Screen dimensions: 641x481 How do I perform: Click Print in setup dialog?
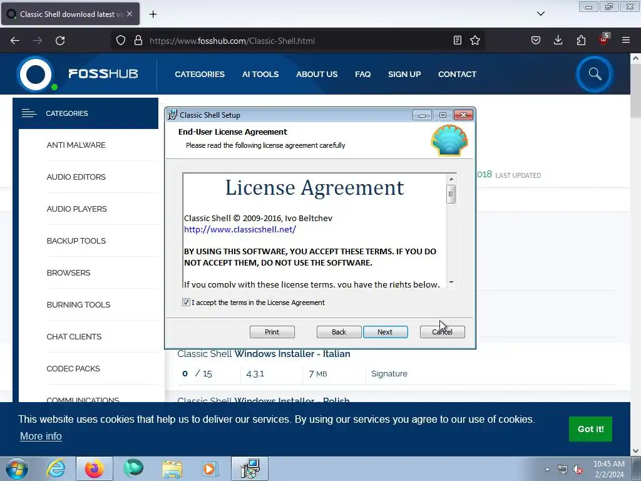click(x=272, y=332)
